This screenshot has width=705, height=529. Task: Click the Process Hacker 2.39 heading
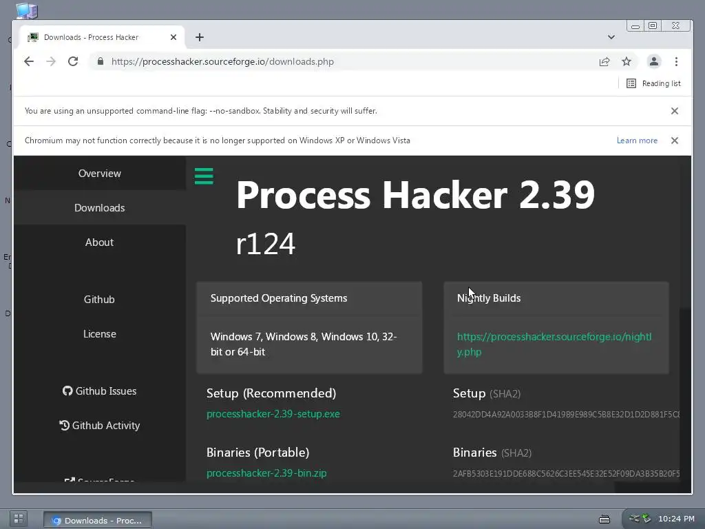coord(415,195)
